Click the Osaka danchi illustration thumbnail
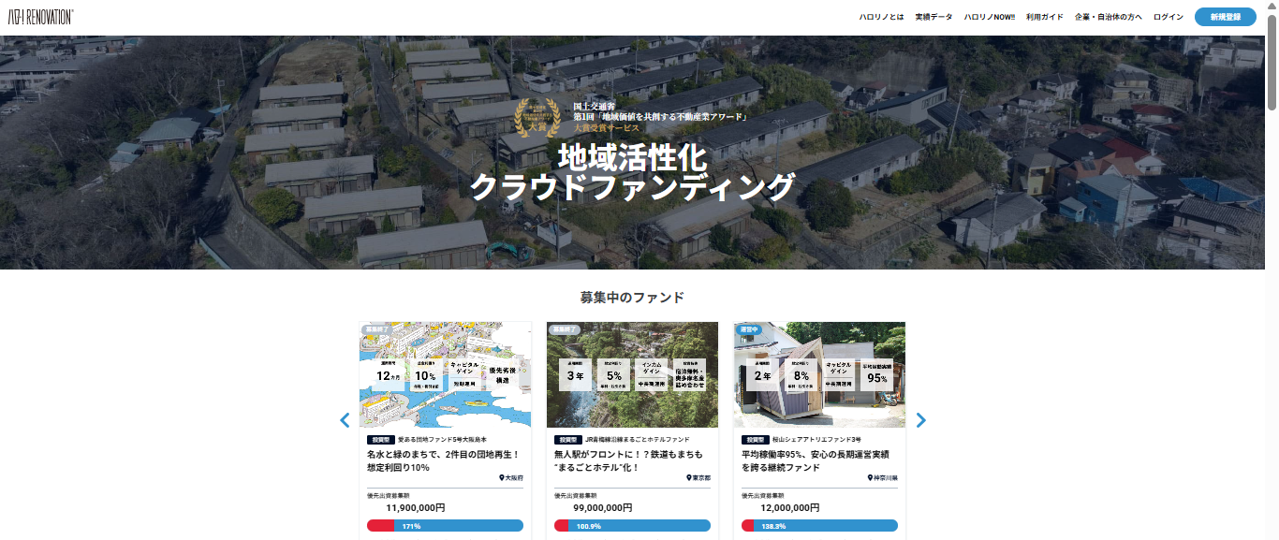Screen dimensions: 1279x540 445,374
